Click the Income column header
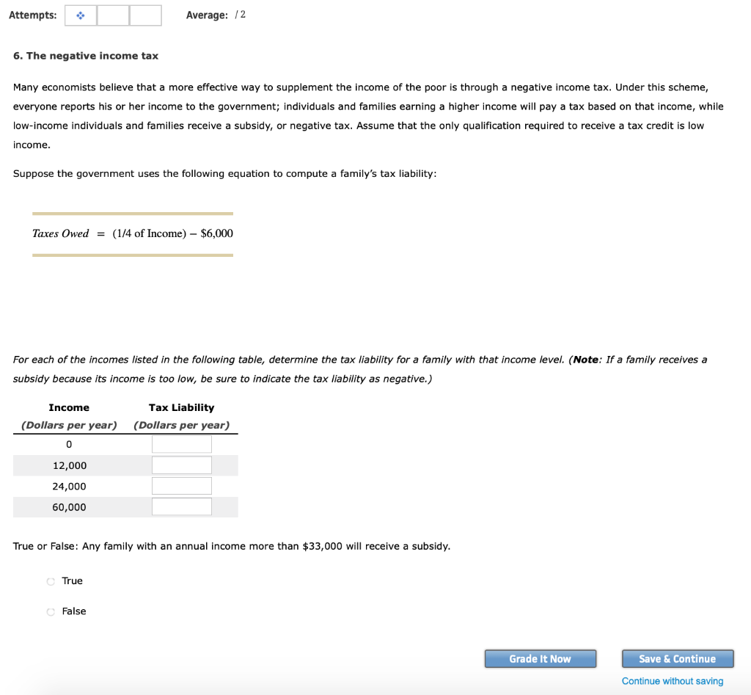 point(69,407)
